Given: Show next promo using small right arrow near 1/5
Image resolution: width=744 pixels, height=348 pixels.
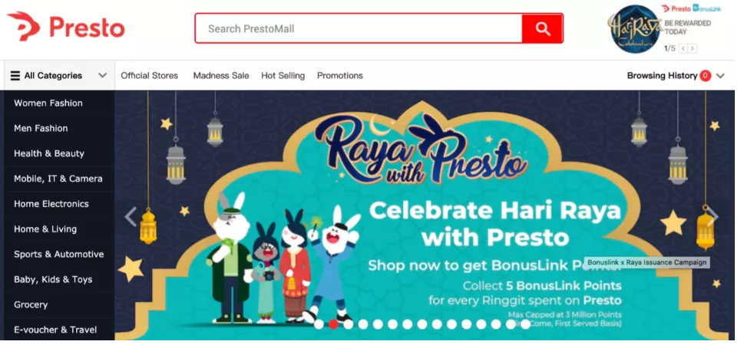Looking at the screenshot, I should point(693,48).
